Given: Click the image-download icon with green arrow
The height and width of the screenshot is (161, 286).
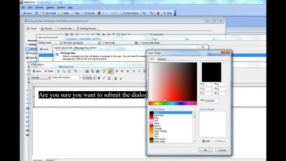Looking at the screenshot, I should click(x=93, y=71).
